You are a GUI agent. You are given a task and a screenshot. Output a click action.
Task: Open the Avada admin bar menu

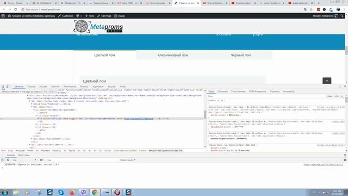120,16
